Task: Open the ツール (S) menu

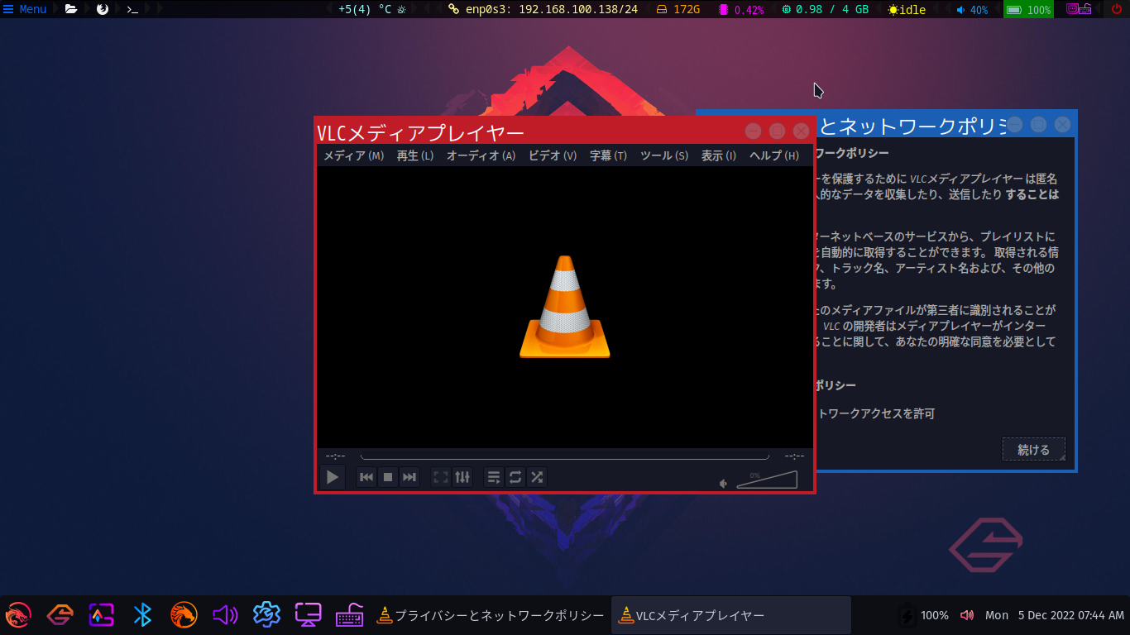Action: (663, 155)
